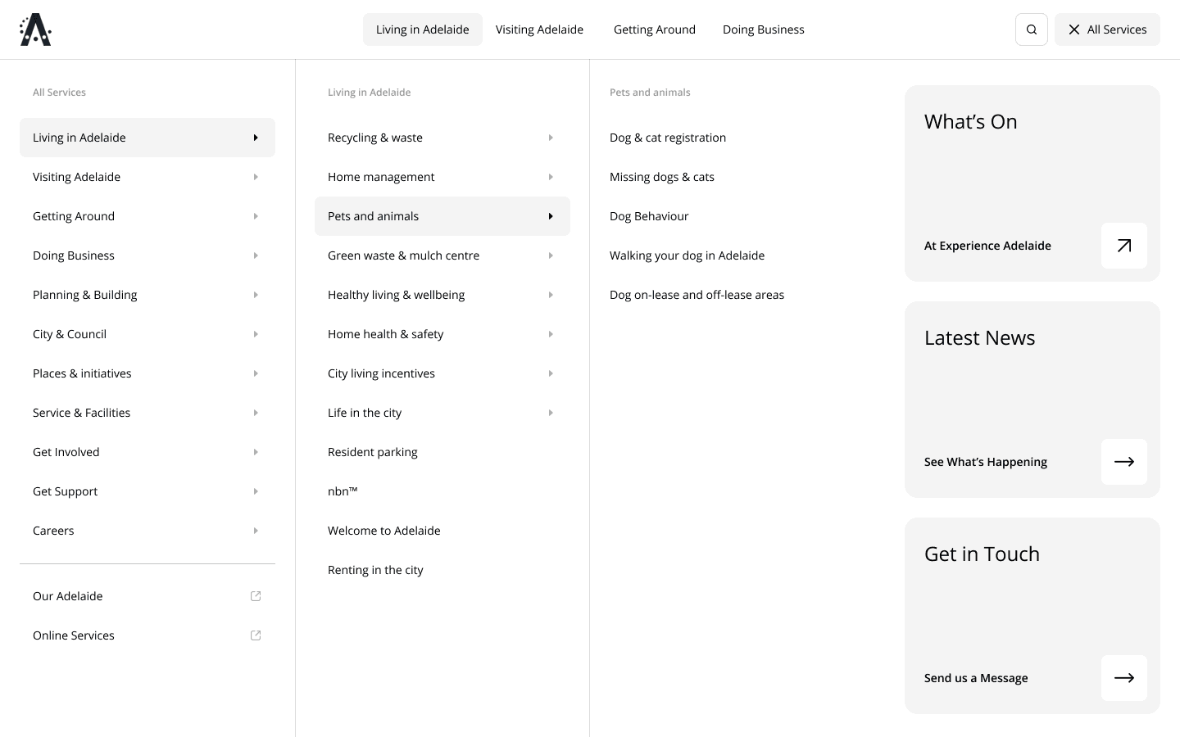Click Life in the city label
This screenshot has height=737, width=1180.
pyautogui.click(x=365, y=413)
